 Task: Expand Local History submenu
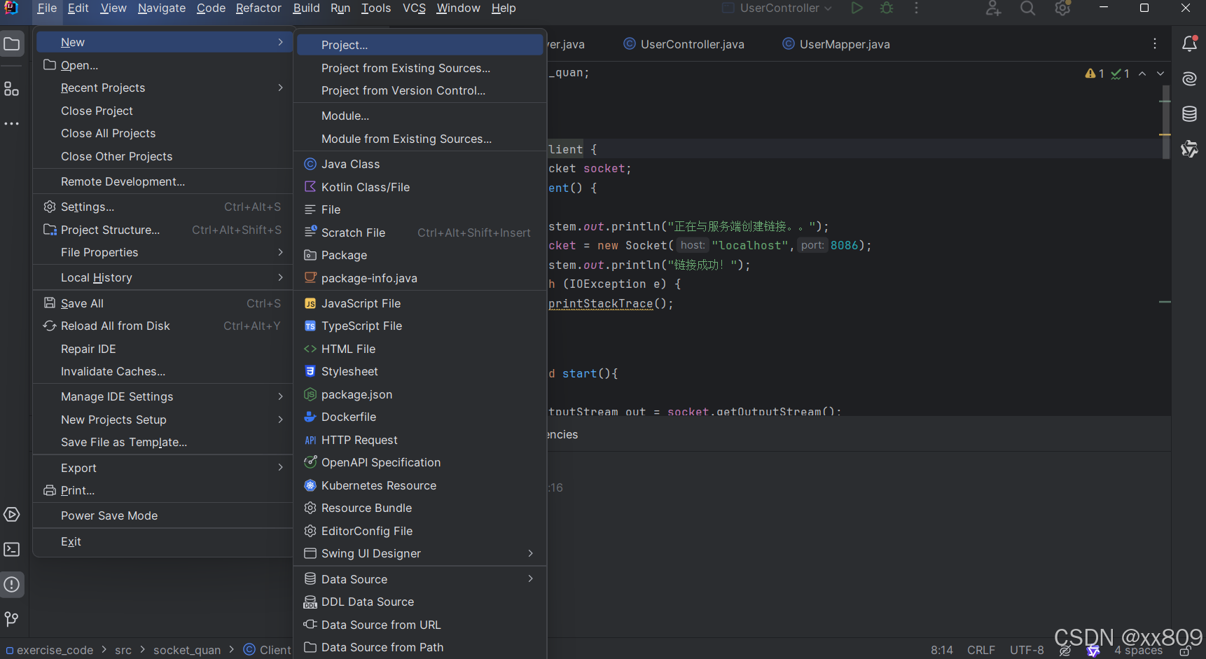162,277
